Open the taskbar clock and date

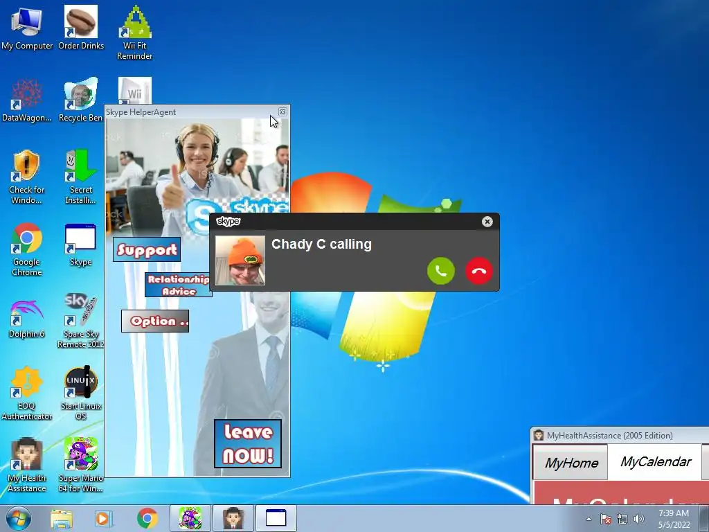(674, 519)
